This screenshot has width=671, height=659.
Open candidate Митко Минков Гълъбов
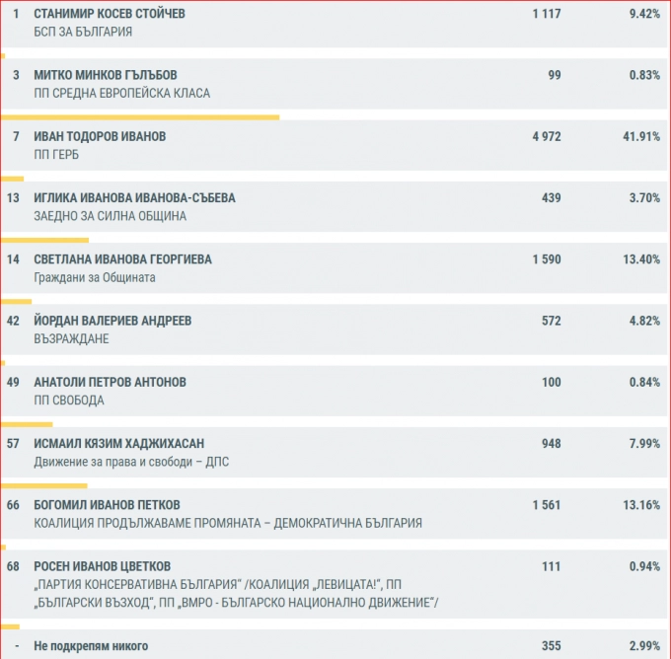[x=106, y=75]
